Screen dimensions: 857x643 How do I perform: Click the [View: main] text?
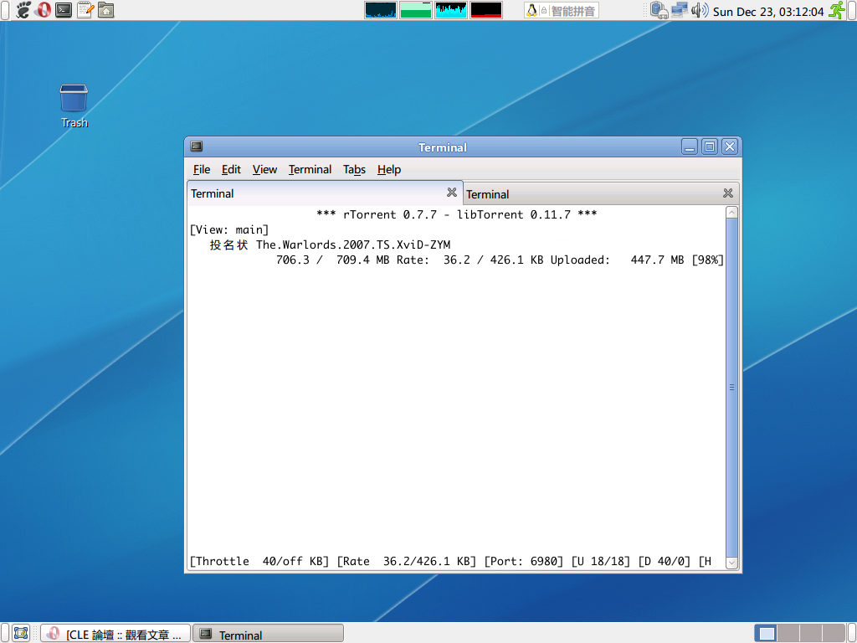pos(229,229)
